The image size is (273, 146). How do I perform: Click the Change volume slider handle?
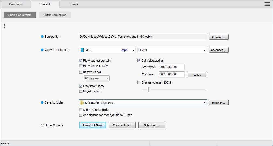point(149,89)
